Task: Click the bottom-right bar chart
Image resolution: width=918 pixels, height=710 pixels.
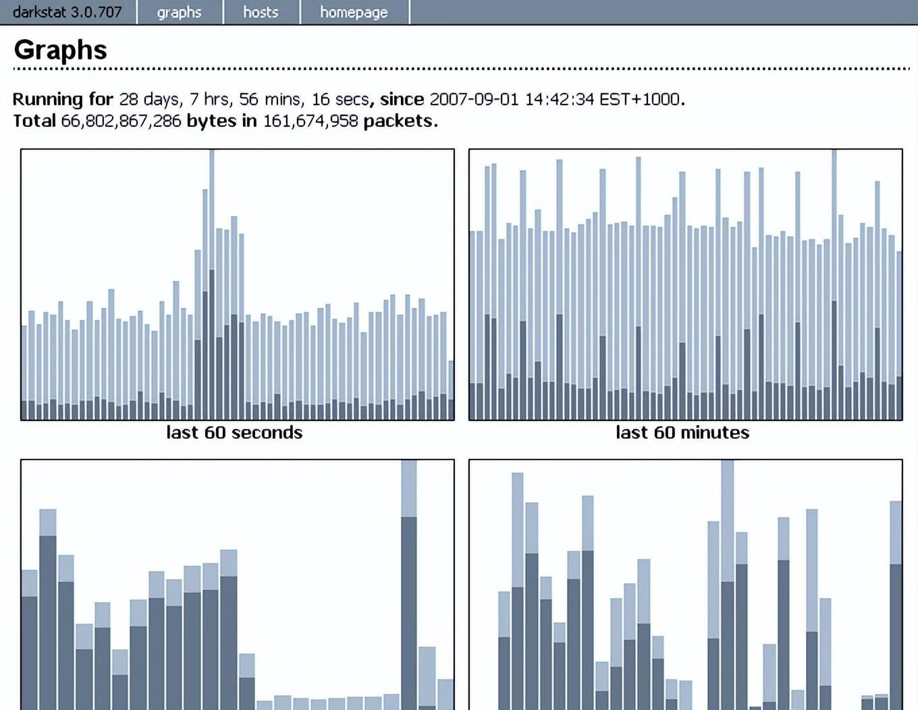Action: pyautogui.click(x=686, y=584)
